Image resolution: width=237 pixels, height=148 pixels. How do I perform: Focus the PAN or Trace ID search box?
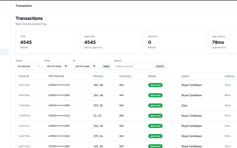[x=133, y=66]
